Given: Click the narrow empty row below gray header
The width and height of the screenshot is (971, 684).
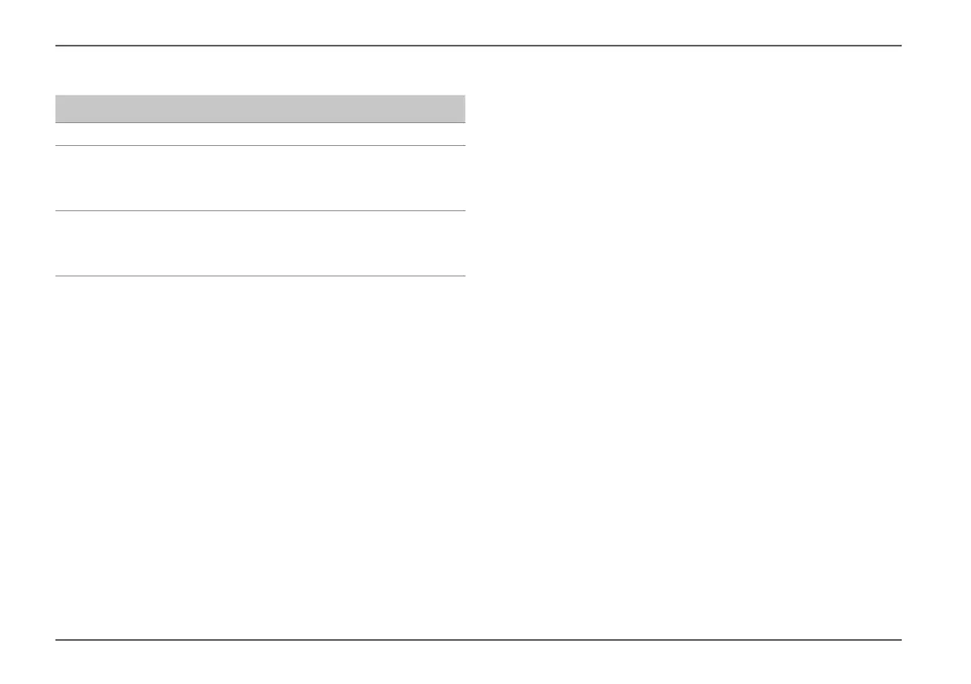Looking at the screenshot, I should (260, 135).
